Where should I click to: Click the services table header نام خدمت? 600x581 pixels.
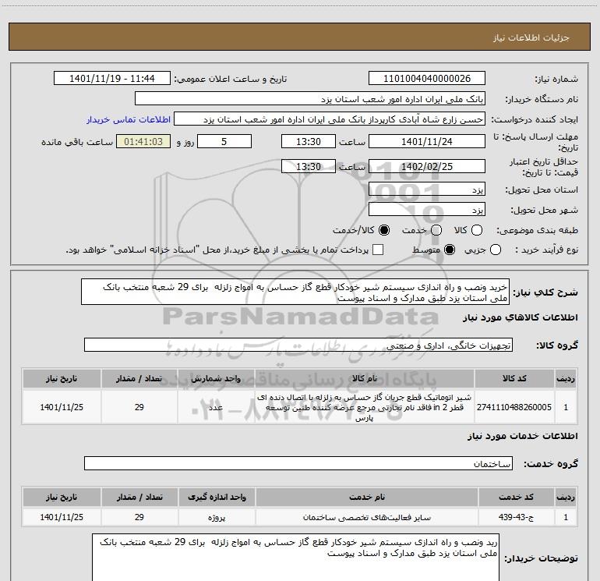click(366, 497)
